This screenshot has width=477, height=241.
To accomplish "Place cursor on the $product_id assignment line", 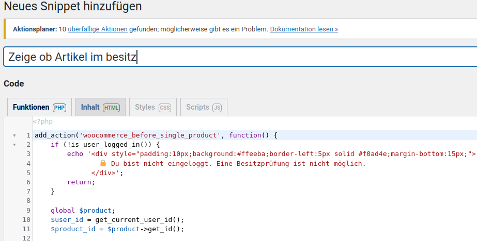I will click(x=117, y=229).
